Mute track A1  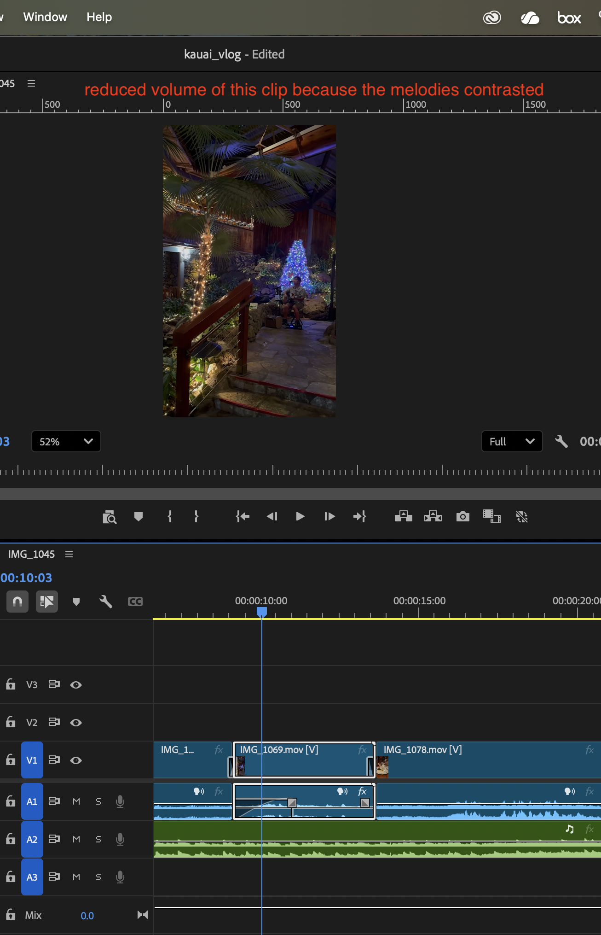[76, 801]
